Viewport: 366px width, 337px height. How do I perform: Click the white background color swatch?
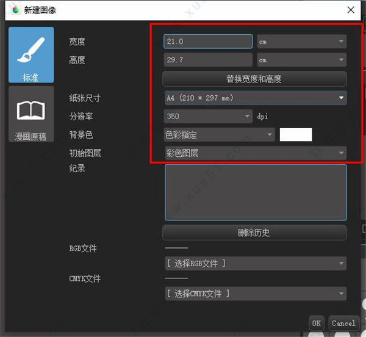pos(296,134)
